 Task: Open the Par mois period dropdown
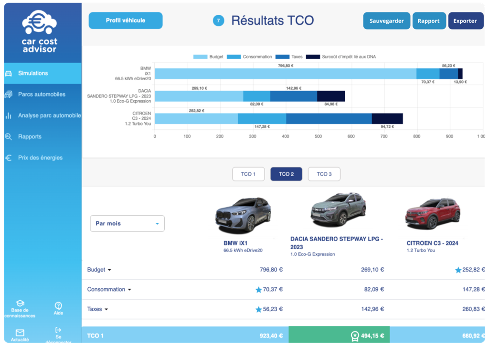[x=127, y=223]
